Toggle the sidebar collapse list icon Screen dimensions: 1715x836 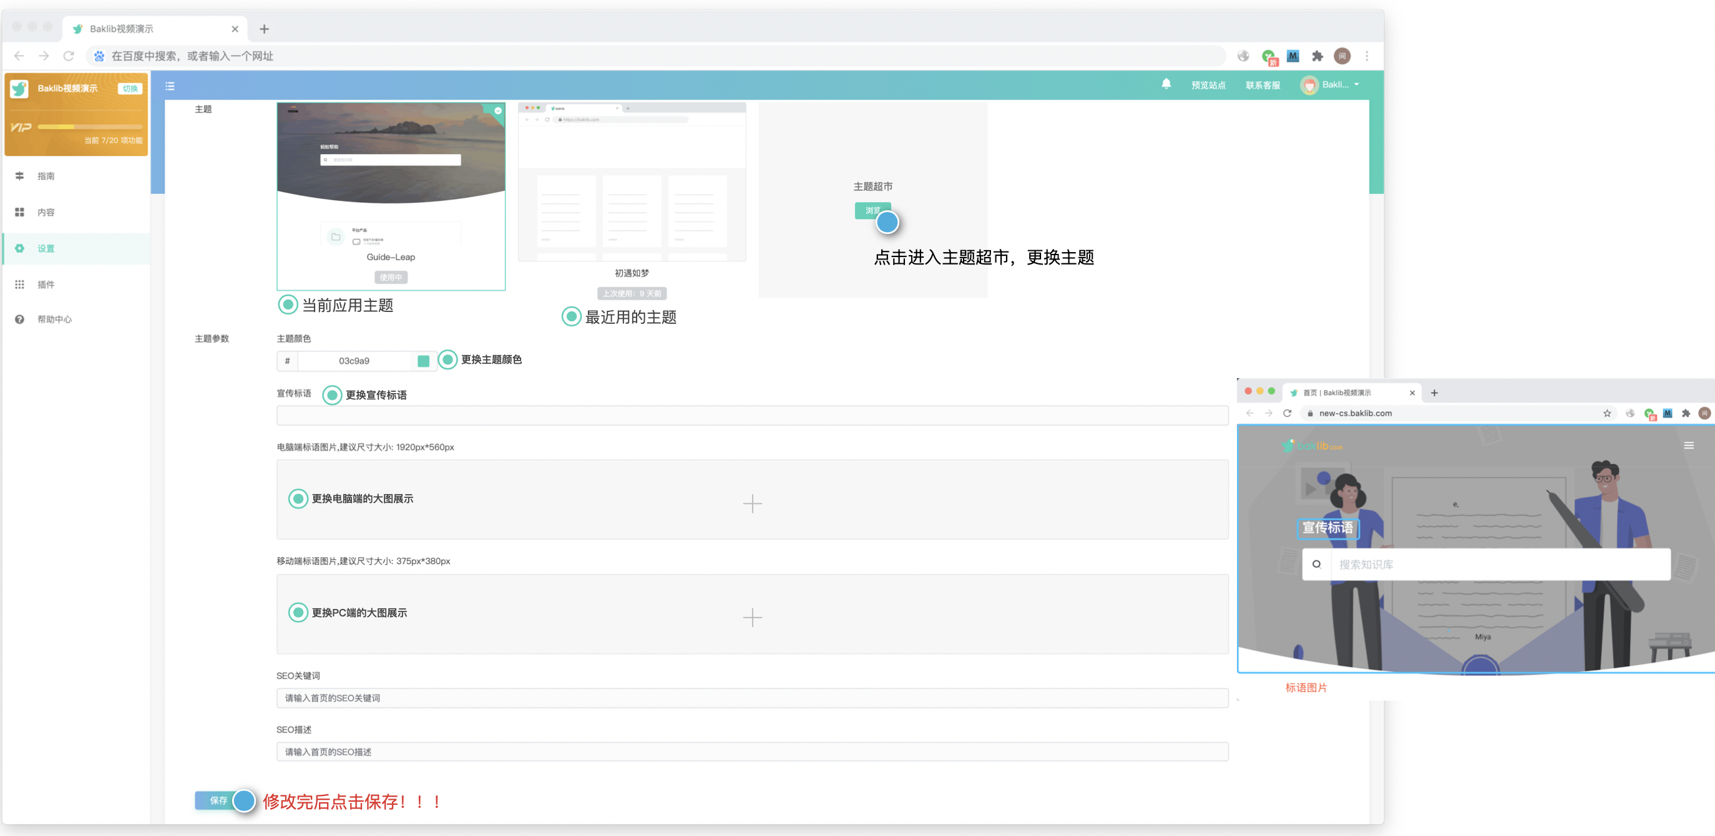tap(170, 85)
